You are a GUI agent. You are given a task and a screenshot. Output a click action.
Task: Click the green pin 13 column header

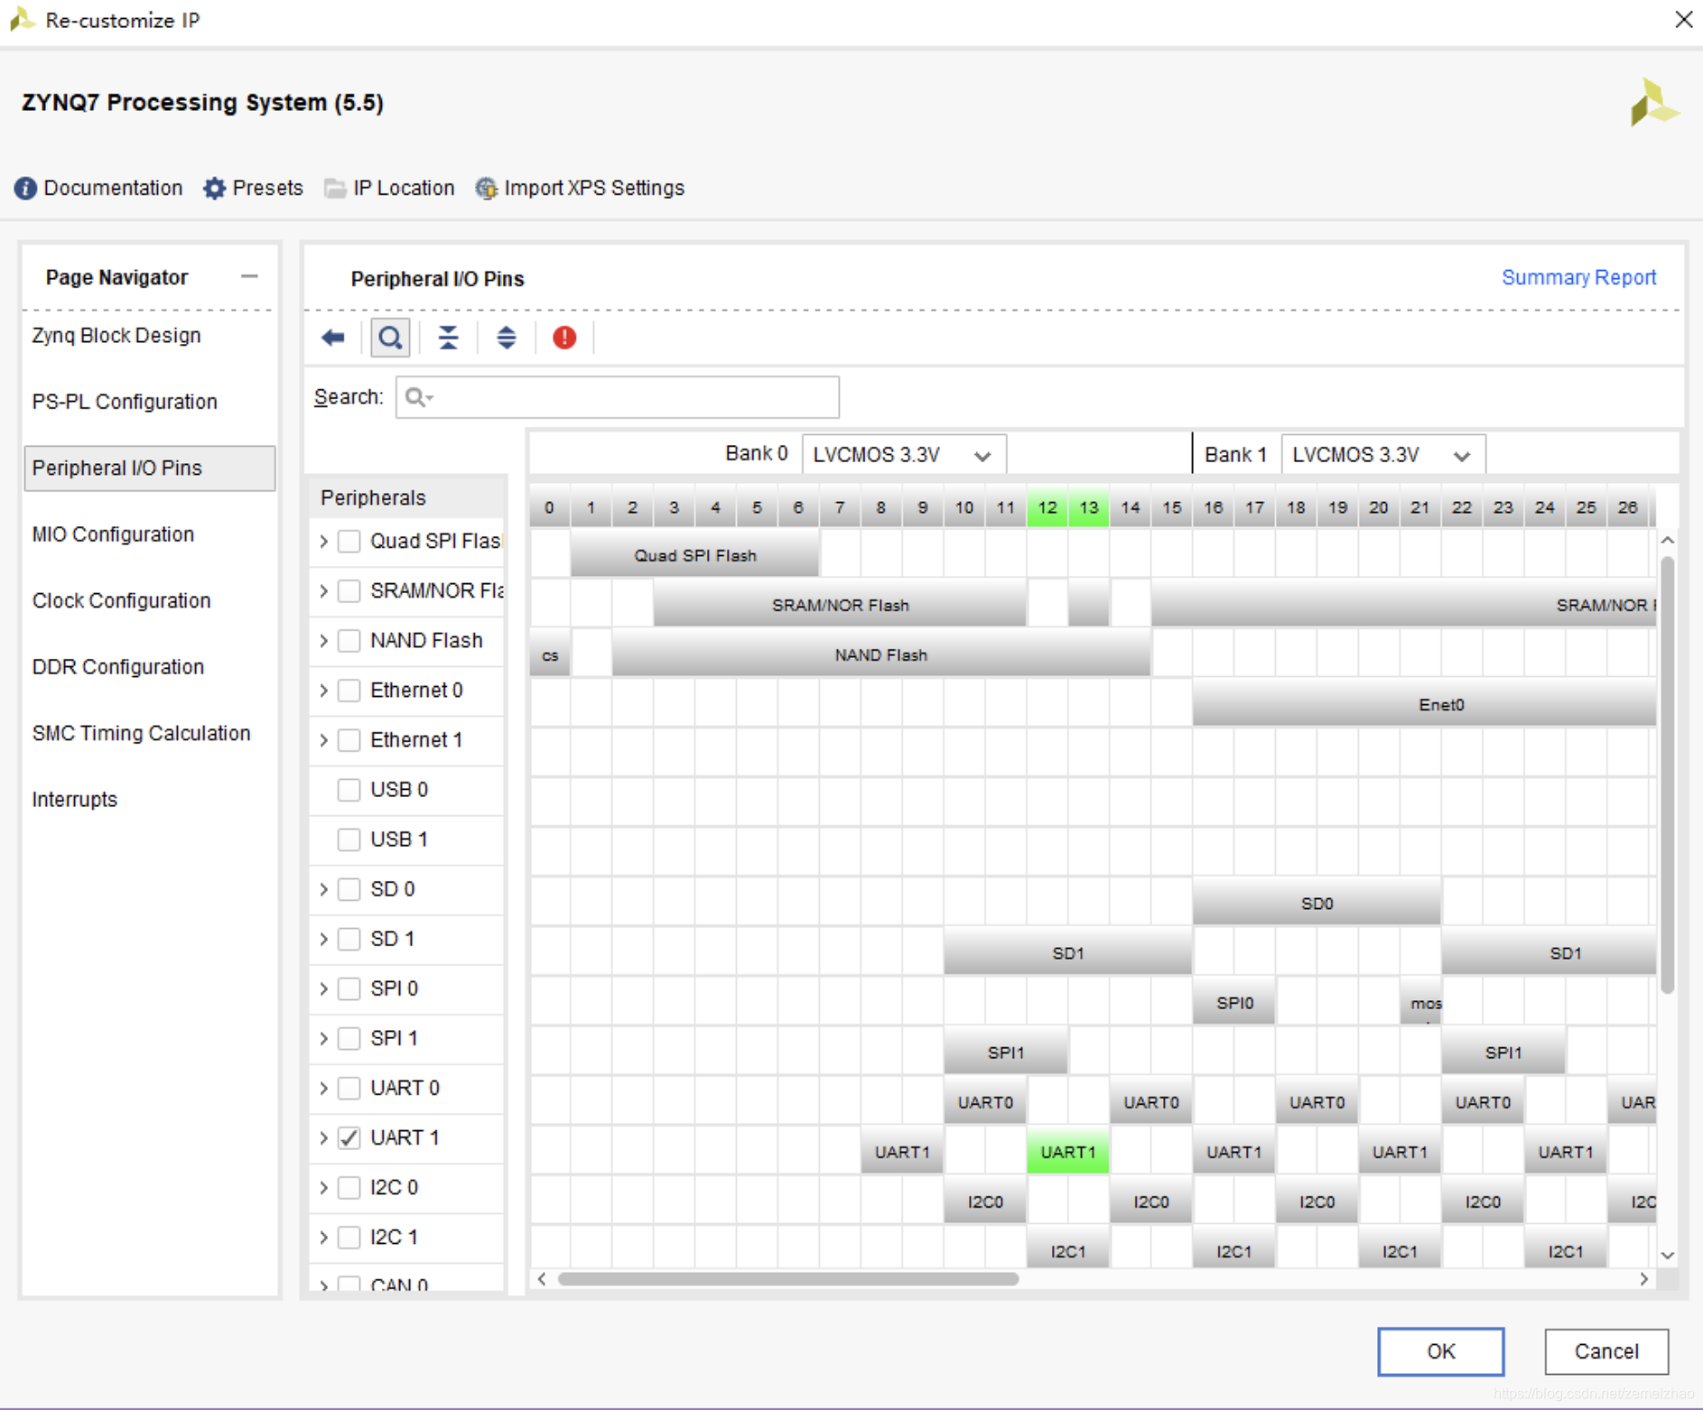point(1089,507)
